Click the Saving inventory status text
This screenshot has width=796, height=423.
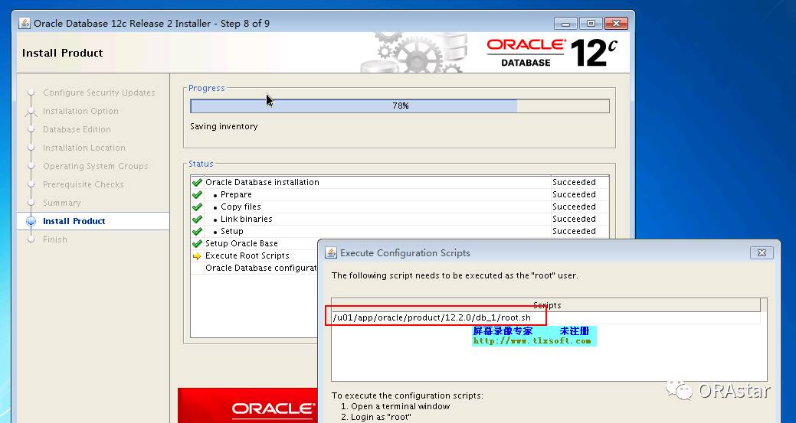(224, 126)
